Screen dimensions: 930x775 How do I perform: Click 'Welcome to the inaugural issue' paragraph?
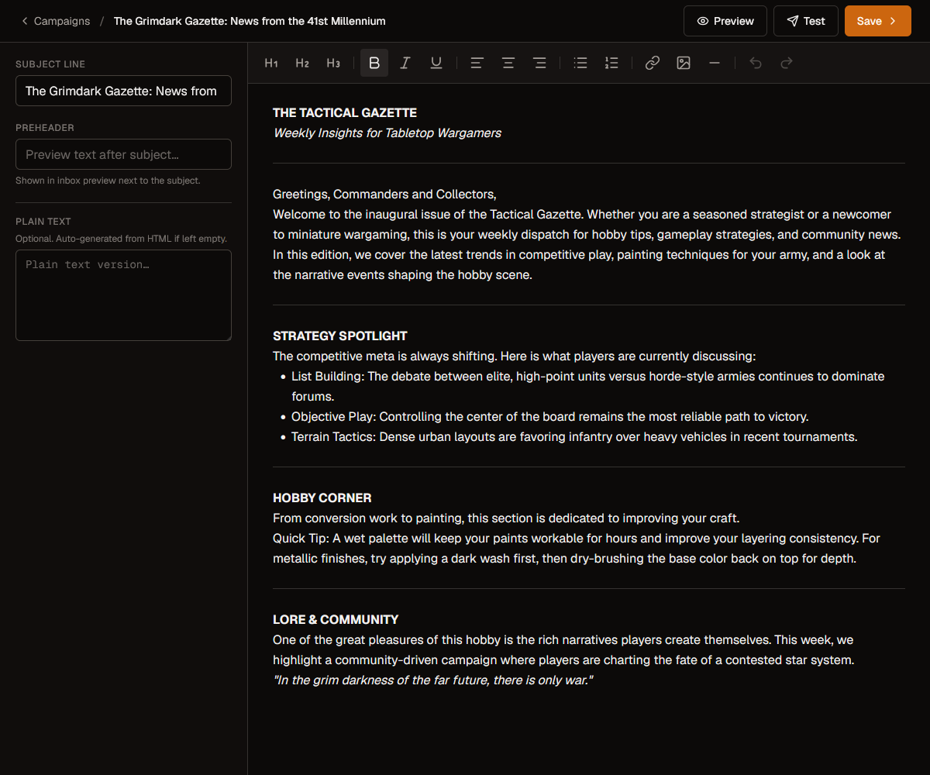point(587,245)
